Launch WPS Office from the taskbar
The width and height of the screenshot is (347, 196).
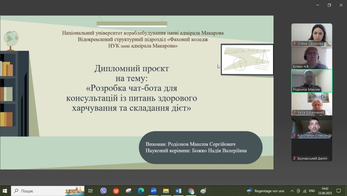coord(116,191)
